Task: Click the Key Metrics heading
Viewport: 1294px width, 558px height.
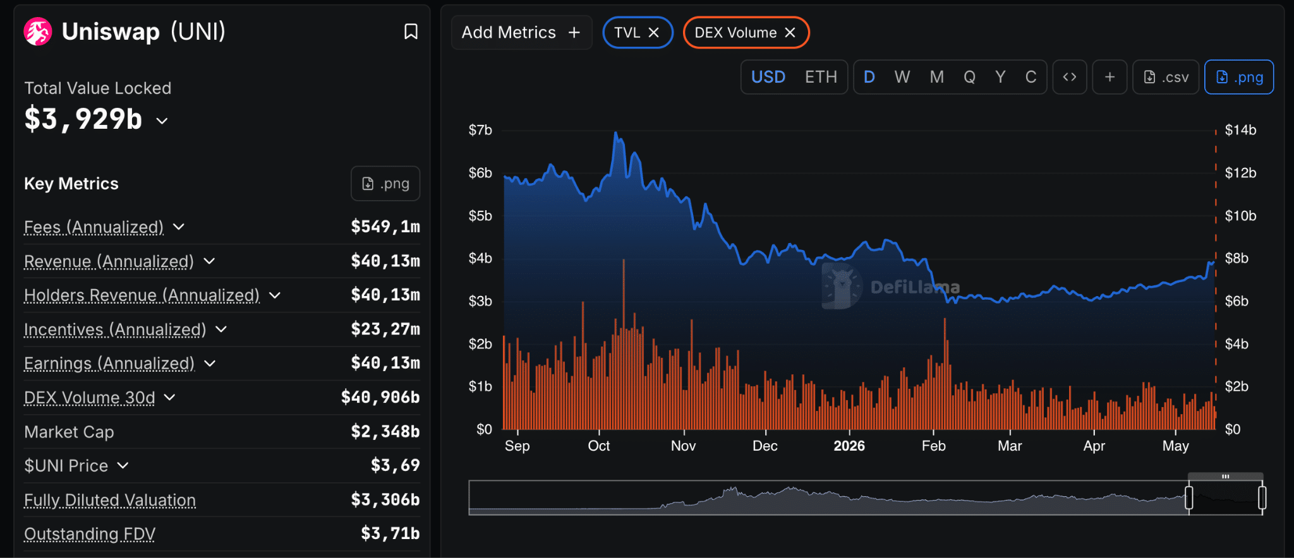Action: 71,184
